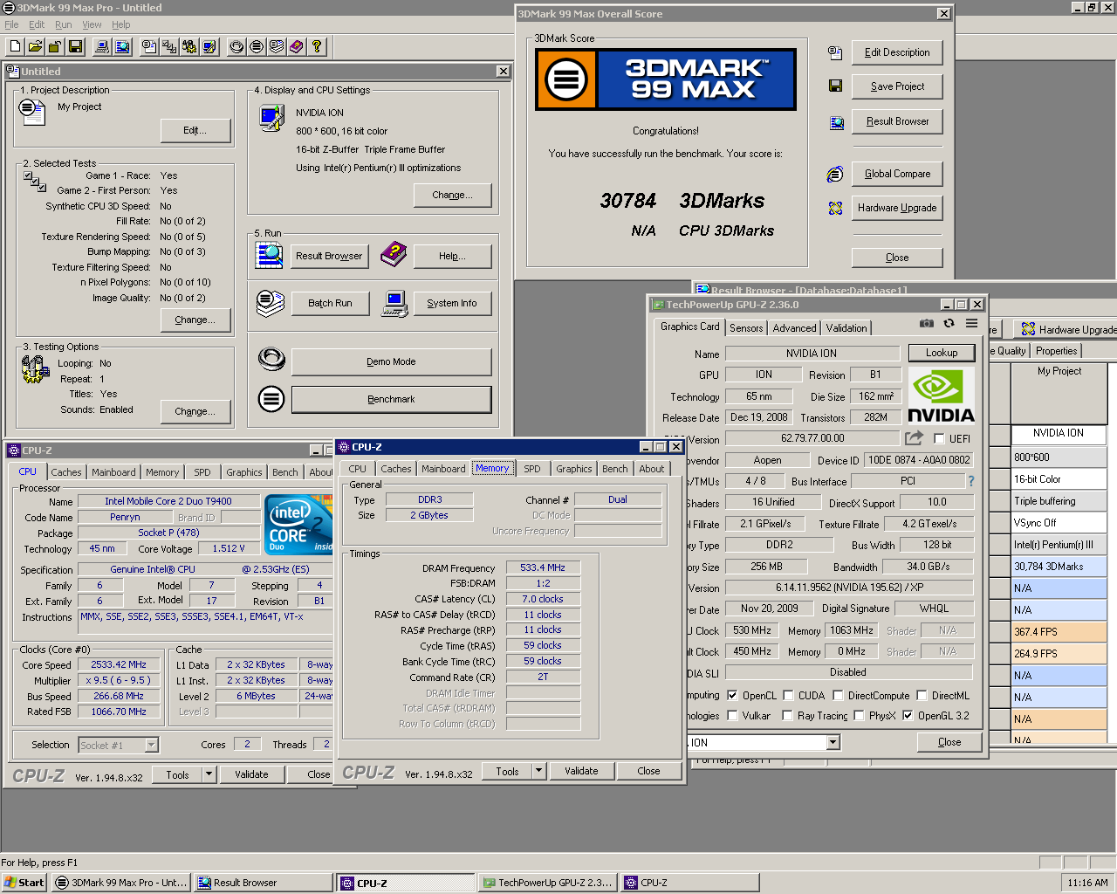1117x894 pixels.
Task: Click the Batch Run button
Action: point(330,303)
